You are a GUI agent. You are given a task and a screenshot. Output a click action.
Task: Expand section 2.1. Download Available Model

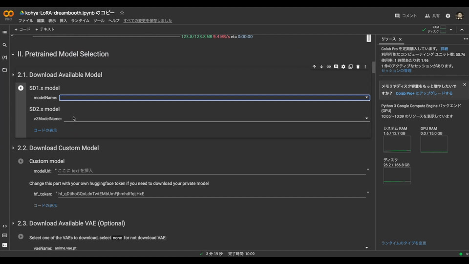point(13,75)
